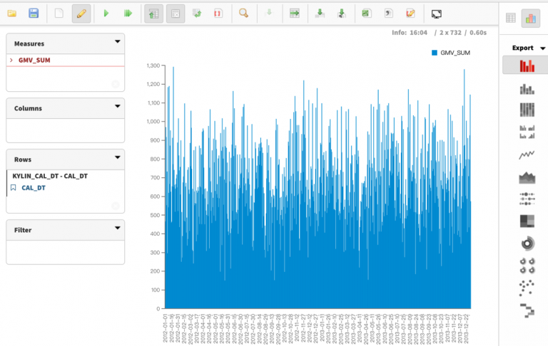Pick the waterfall chart icon
548x346 pixels.
point(527,310)
